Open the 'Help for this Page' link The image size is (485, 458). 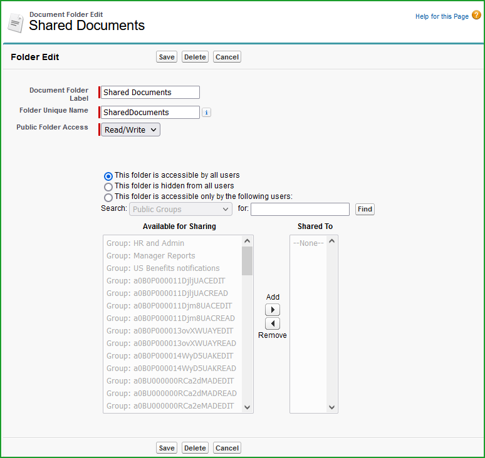pos(442,16)
